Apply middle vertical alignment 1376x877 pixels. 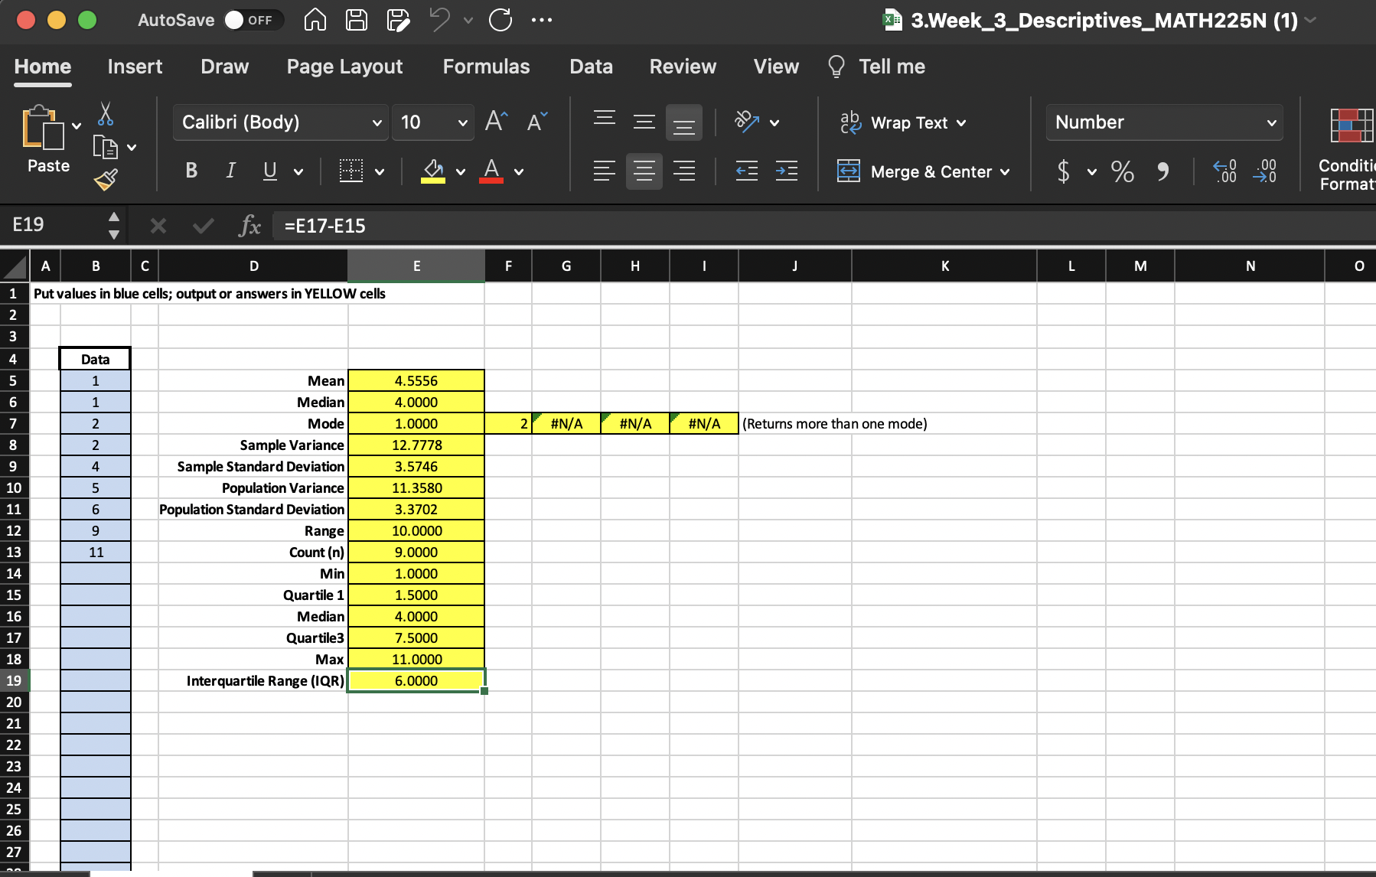tap(644, 122)
